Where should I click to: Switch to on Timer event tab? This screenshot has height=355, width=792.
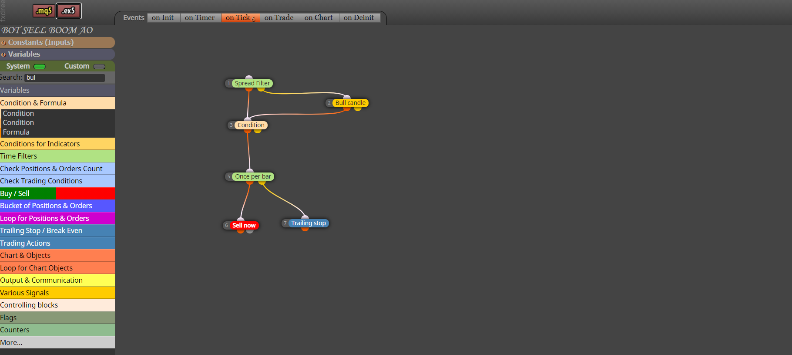click(x=201, y=18)
